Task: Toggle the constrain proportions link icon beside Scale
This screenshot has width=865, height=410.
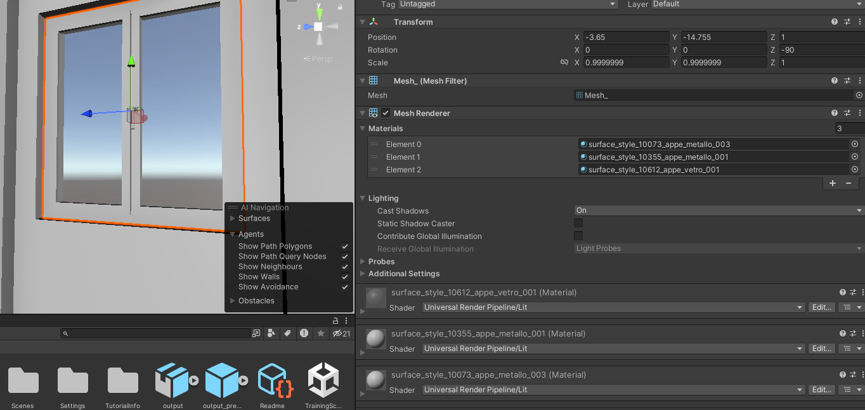Action: click(x=564, y=62)
